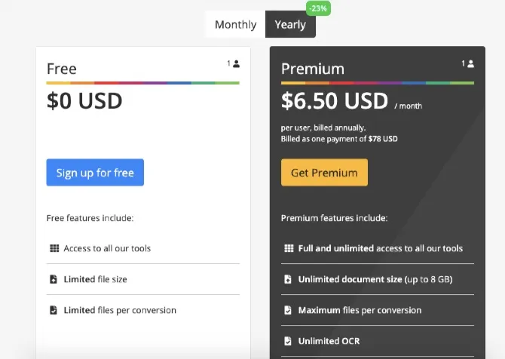Click the Free plan heading
505x359 pixels.
tap(62, 69)
